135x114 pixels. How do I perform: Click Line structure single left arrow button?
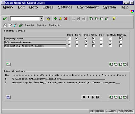click(x=88, y=97)
